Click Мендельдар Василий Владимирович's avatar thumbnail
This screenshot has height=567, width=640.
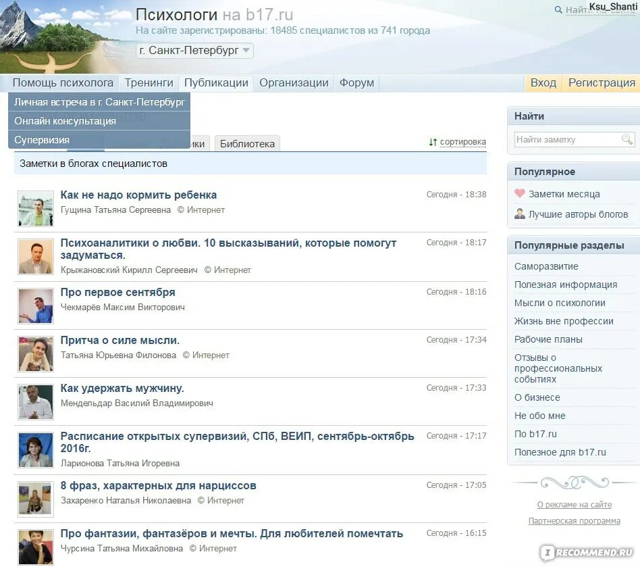pyautogui.click(x=36, y=402)
